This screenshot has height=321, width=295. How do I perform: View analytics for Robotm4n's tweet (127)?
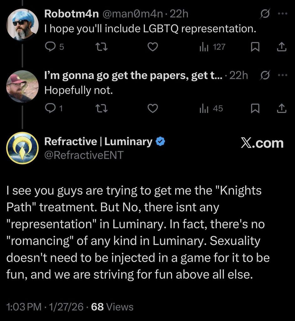pyautogui.click(x=204, y=47)
